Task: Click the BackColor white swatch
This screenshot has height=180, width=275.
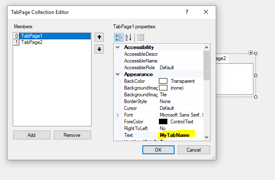Action: pyautogui.click(x=163, y=81)
